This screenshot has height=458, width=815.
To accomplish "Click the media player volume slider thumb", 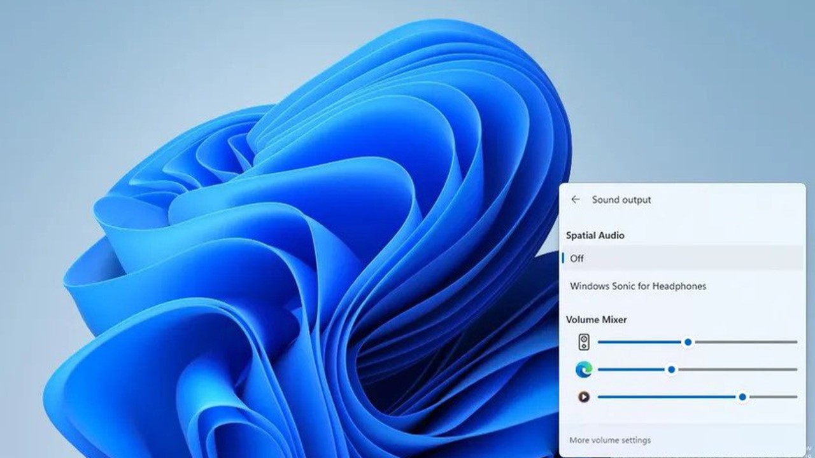I will point(742,397).
